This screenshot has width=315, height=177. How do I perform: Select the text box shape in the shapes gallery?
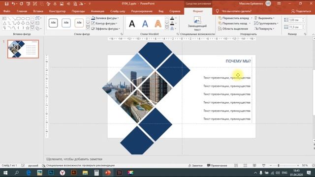coord(4,19)
